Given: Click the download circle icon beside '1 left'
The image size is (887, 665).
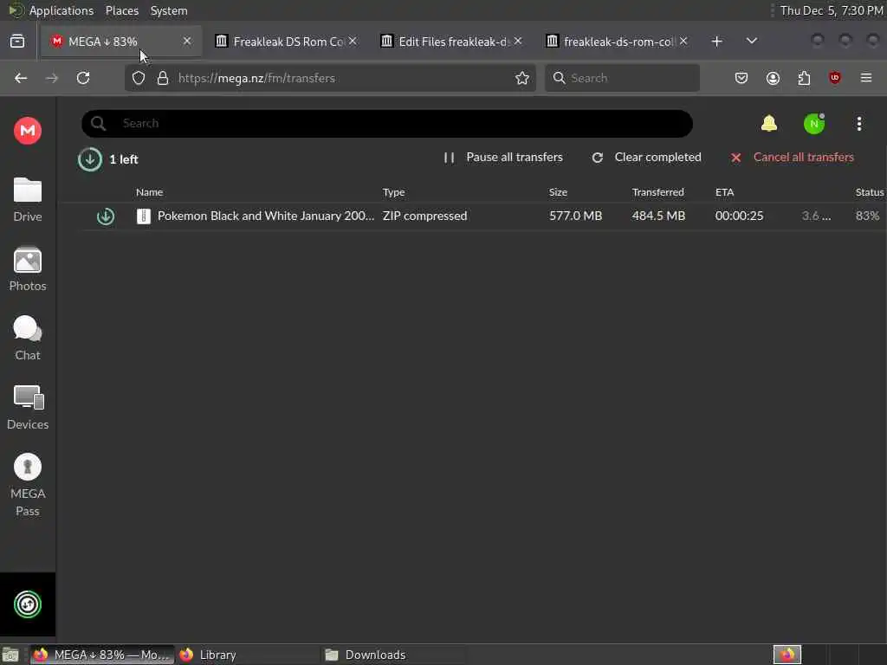Looking at the screenshot, I should 89,159.
